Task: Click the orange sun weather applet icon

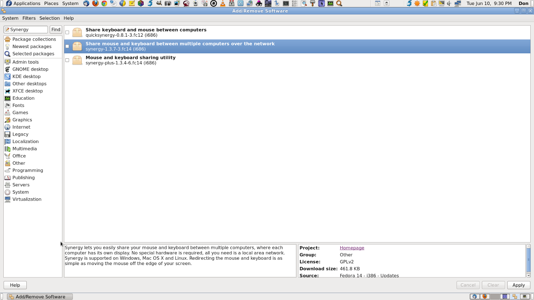Action: coord(417,3)
